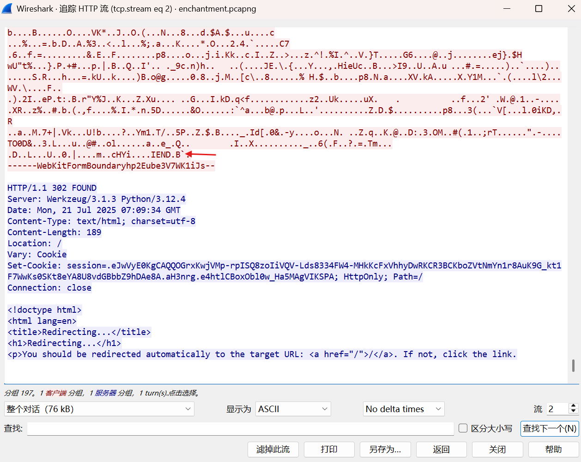Click the 滤掉此流 button
Image resolution: width=581 pixels, height=462 pixels.
(273, 449)
